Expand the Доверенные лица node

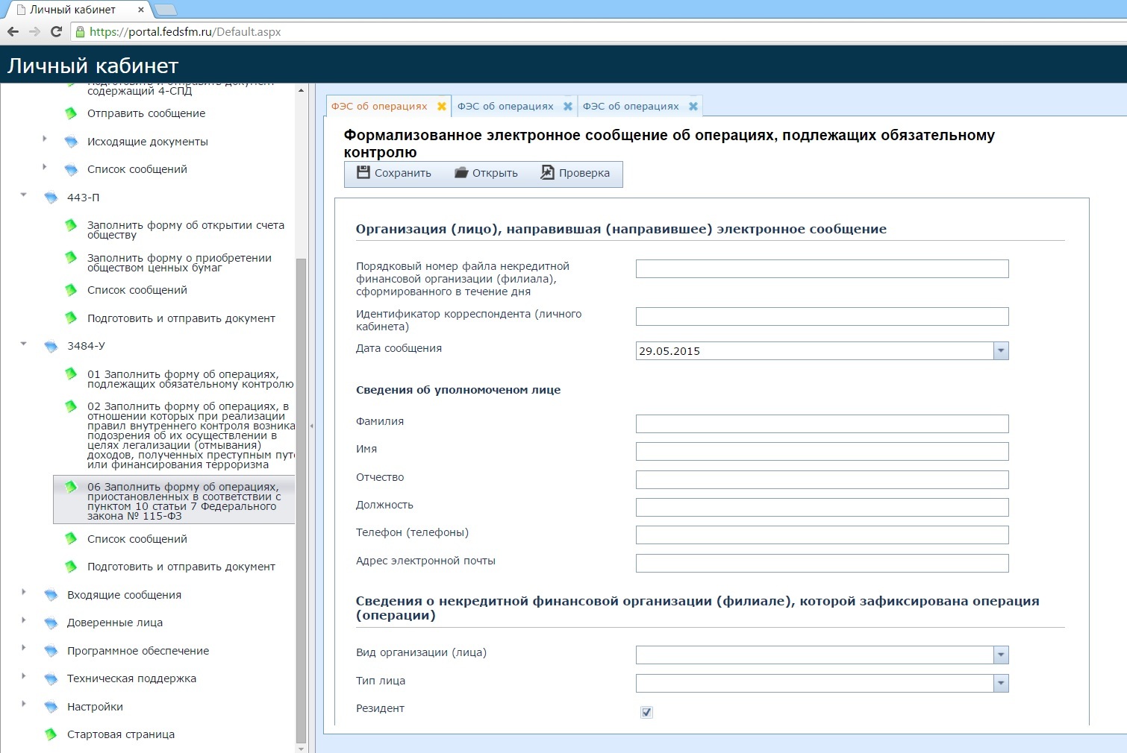(x=24, y=620)
